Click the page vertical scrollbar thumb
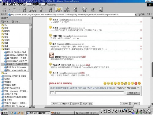 (151, 70)
